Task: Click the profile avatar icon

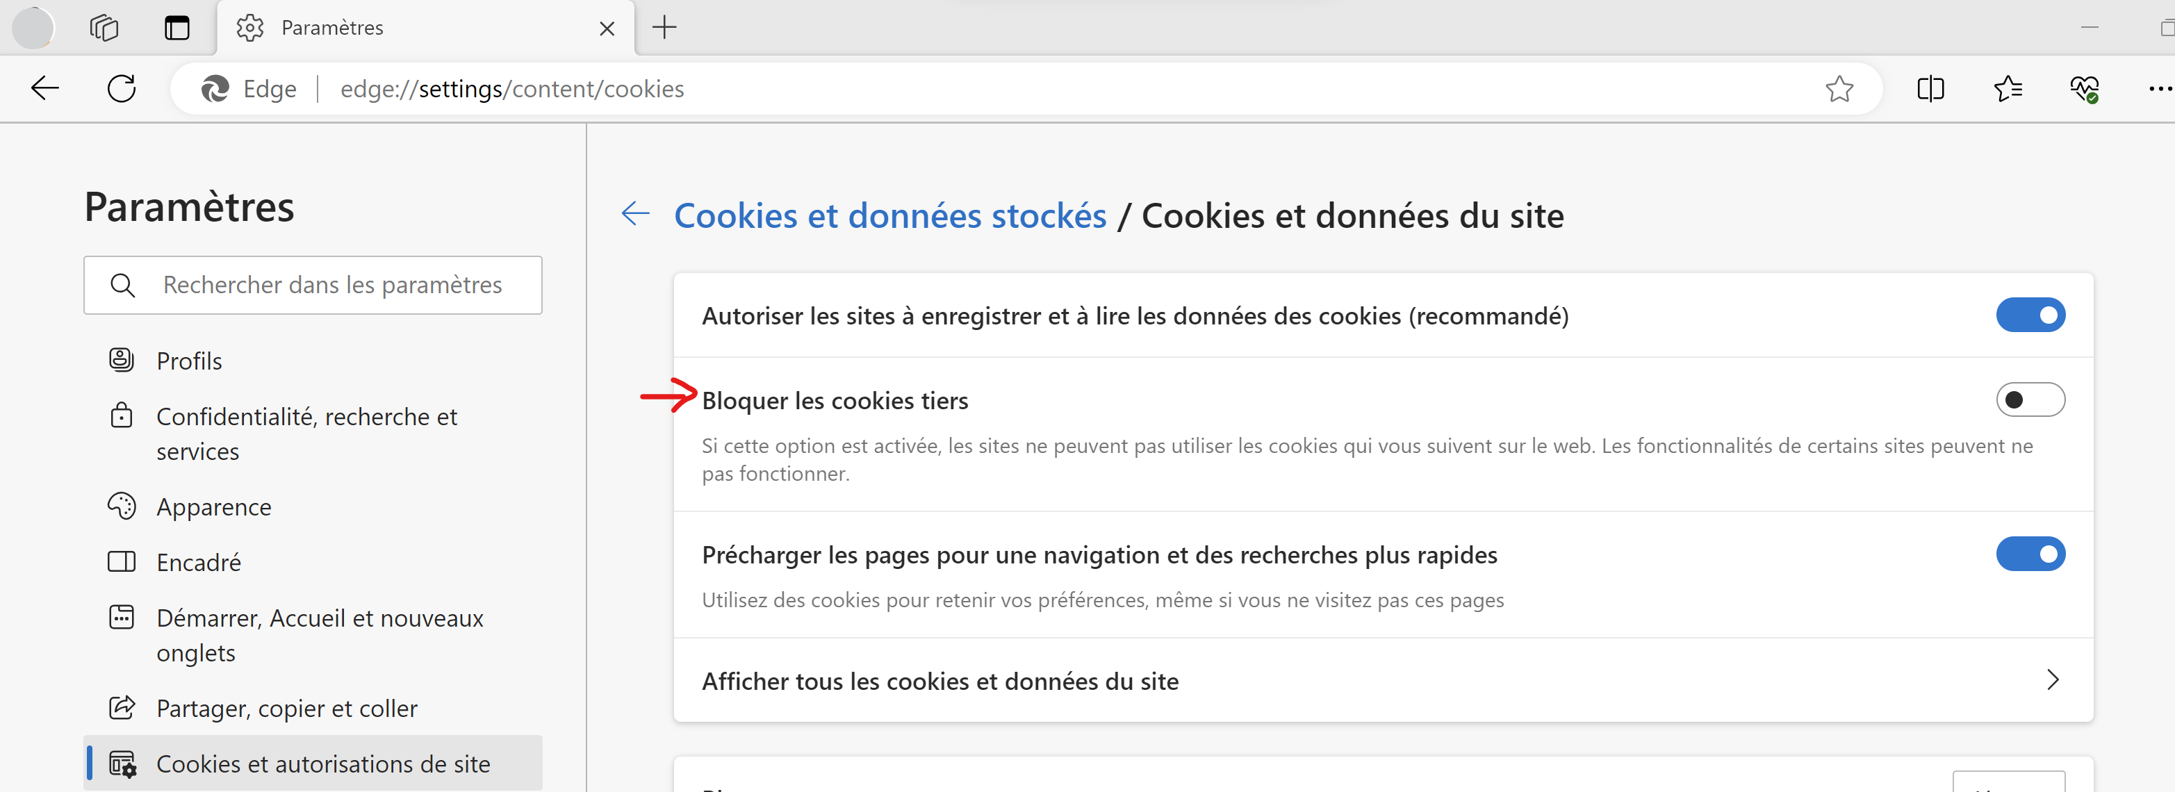Action: pyautogui.click(x=33, y=28)
